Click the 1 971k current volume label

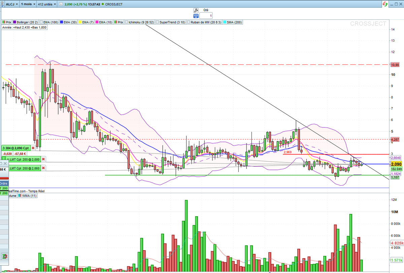tap(397, 260)
